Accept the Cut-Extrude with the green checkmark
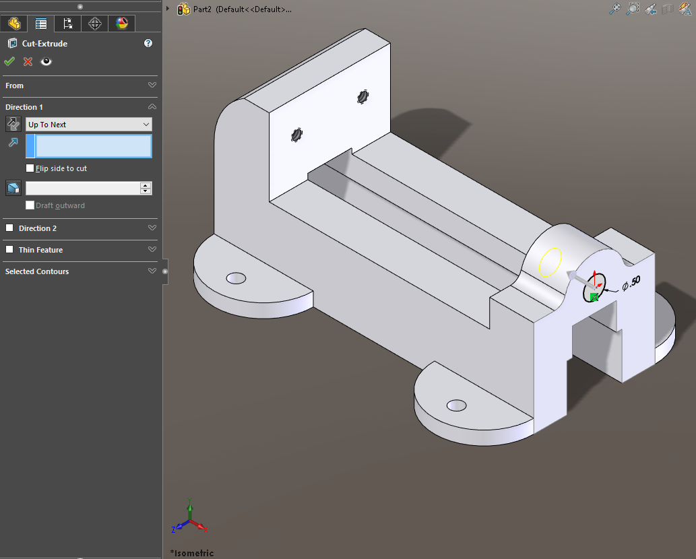Viewport: 696px width, 559px height. coord(9,61)
